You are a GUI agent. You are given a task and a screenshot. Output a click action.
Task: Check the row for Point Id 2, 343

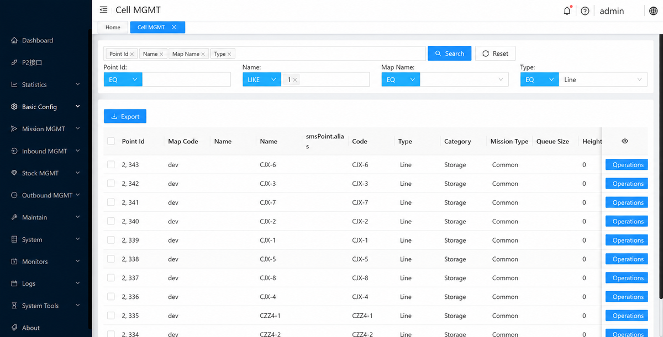[111, 164]
